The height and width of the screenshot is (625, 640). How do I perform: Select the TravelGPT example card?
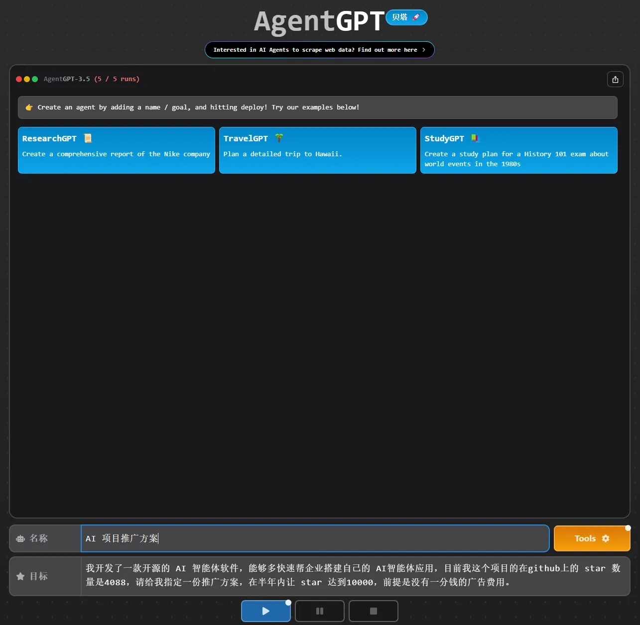pyautogui.click(x=318, y=150)
